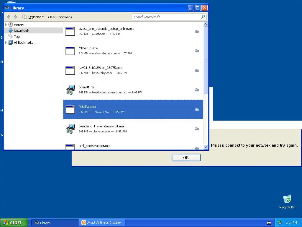Click the MBSetup.exe file icon

(x=70, y=51)
